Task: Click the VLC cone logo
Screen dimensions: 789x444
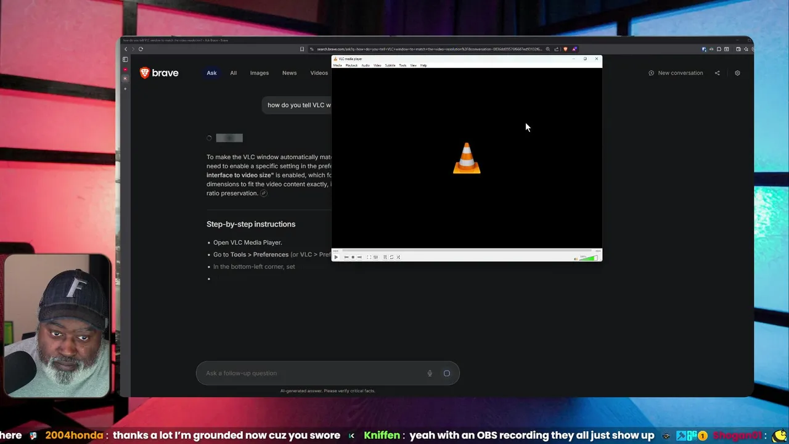Action: click(x=467, y=158)
